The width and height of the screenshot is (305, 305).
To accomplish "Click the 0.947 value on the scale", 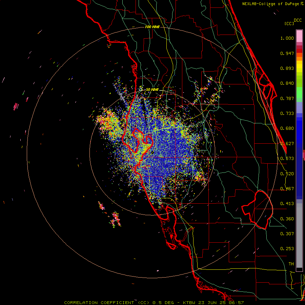I will 287,53.
